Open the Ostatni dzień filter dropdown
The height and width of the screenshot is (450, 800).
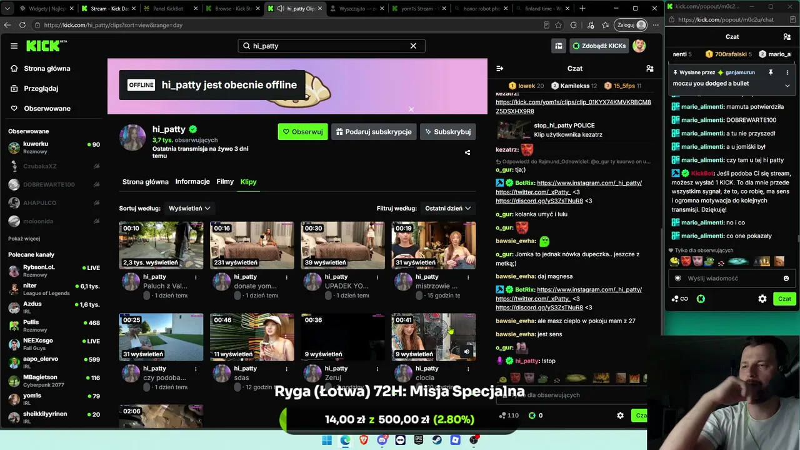[447, 208]
